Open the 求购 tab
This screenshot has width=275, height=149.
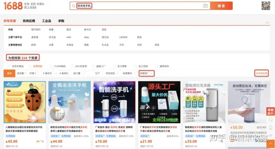[61, 21]
